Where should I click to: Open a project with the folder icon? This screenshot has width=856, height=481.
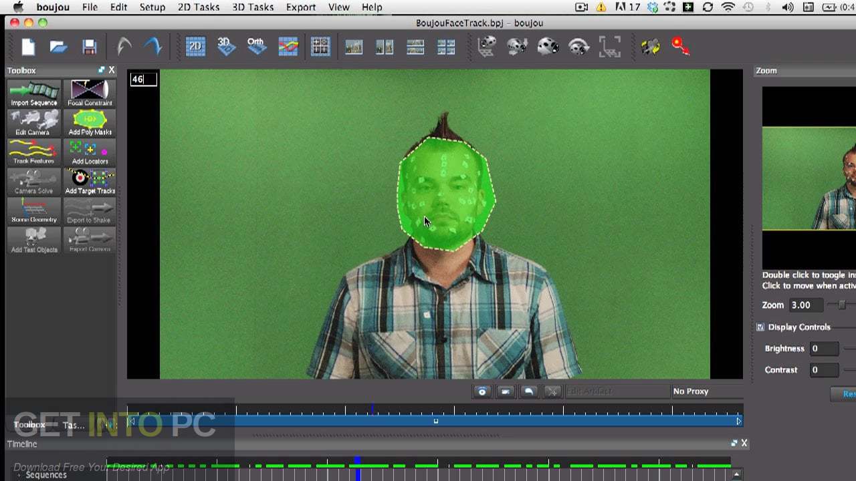click(x=59, y=47)
